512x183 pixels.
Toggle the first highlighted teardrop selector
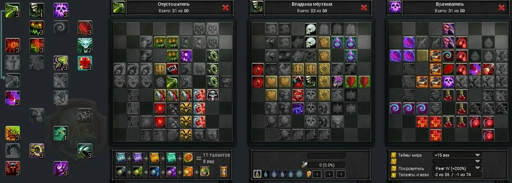click(x=257, y=174)
